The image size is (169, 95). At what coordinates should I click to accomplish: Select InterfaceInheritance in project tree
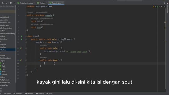pyautogui.click(x=6, y=58)
